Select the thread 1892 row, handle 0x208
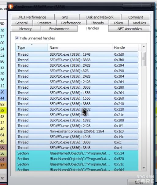Viewport: 157px width, 185px height. point(77,120)
